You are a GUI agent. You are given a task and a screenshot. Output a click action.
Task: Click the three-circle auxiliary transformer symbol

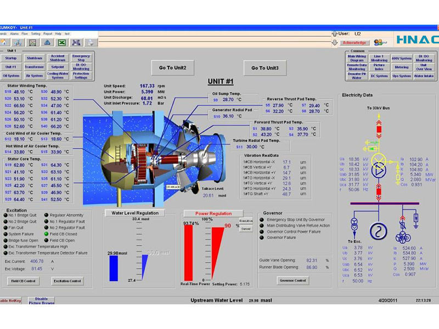pyautogui.click(x=403, y=237)
